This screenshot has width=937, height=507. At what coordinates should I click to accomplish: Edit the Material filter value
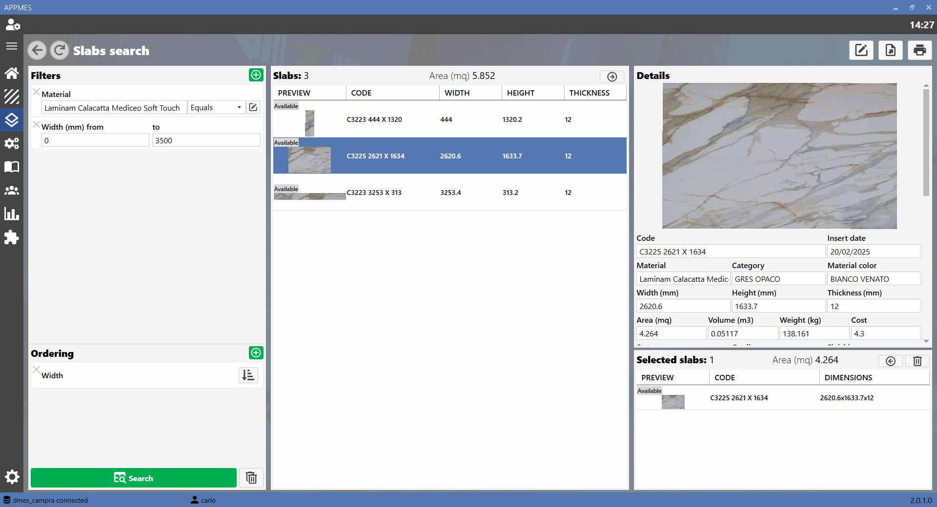click(x=253, y=107)
